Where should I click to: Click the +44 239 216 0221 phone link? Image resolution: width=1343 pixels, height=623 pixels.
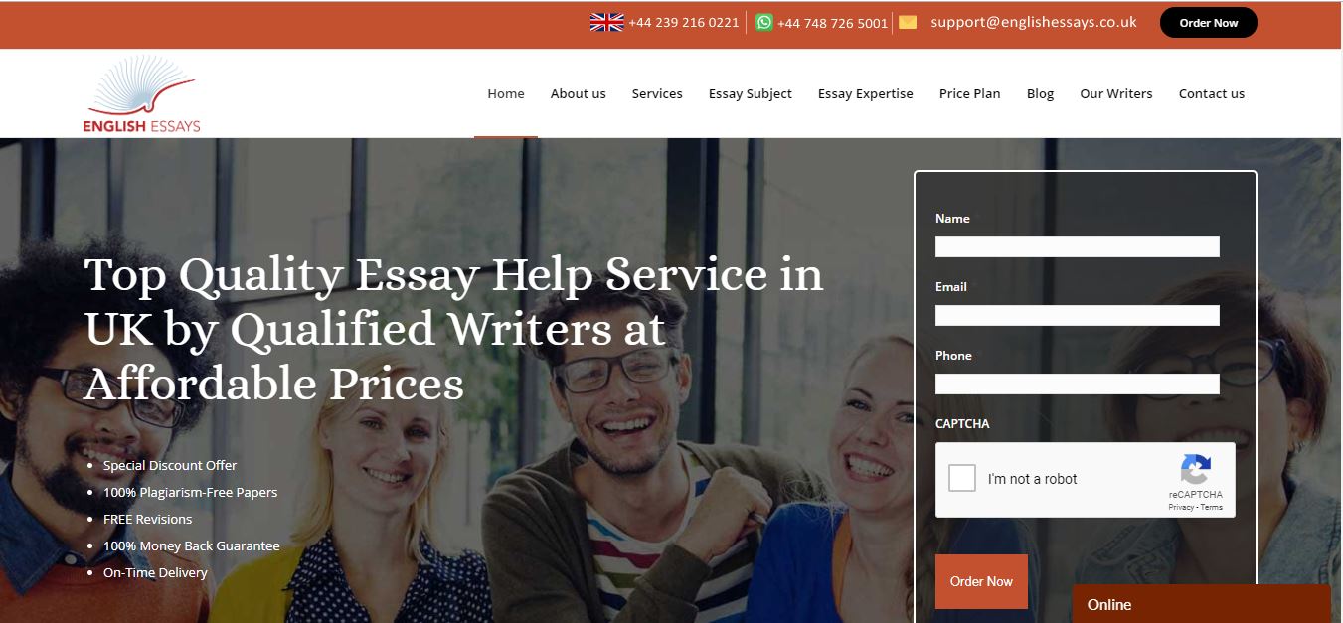coord(683,22)
